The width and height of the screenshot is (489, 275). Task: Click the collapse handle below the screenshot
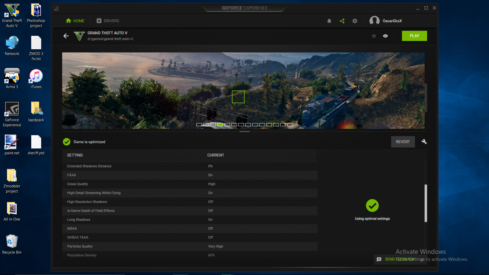(x=244, y=132)
